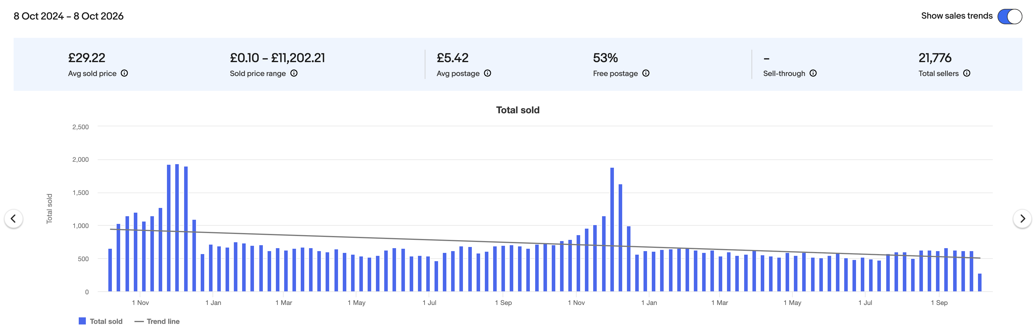Click the Sell-through label text
1036x336 pixels.
784,74
